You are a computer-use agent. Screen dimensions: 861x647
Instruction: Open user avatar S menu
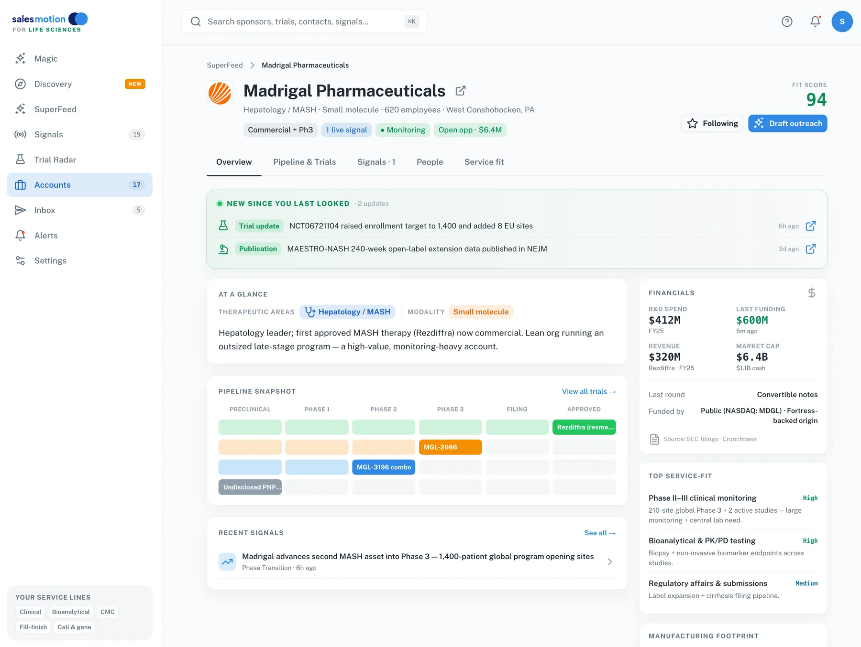click(842, 22)
